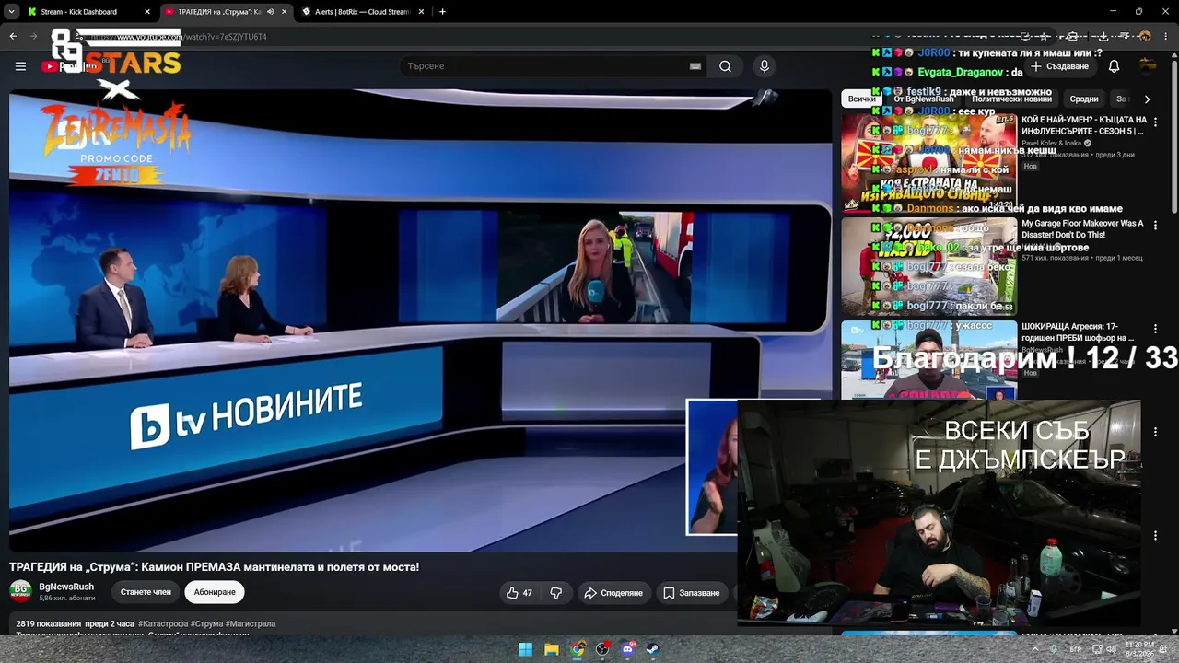Image resolution: width=1179 pixels, height=663 pixels.
Task: Open the Windows Start menu
Action: [525, 649]
